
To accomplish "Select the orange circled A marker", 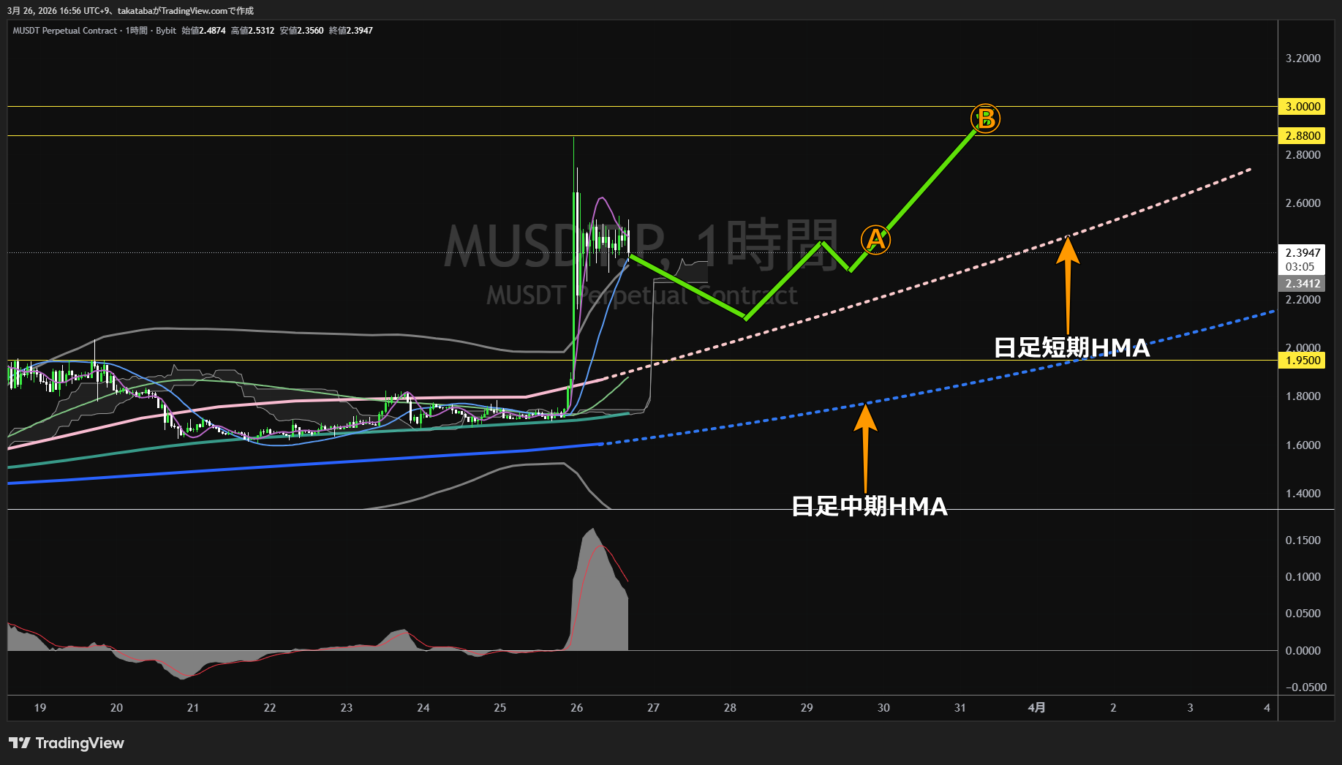I will [875, 239].
